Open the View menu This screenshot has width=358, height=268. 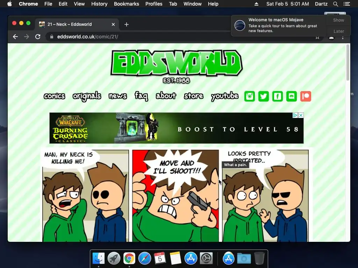[x=79, y=4]
